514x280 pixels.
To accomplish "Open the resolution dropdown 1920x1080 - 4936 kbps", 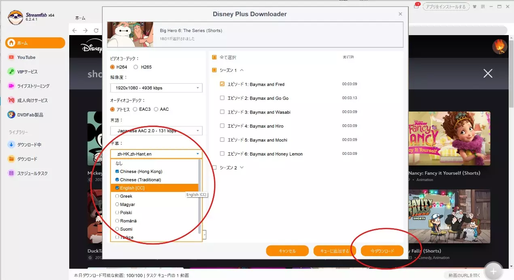I will coord(156,88).
